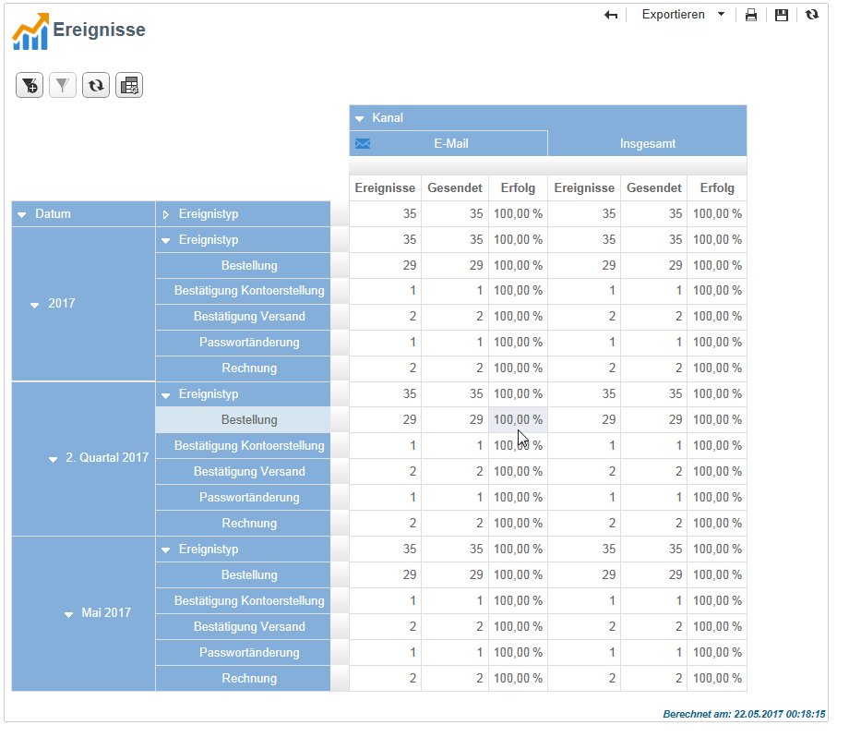
Task: Click the back arrow icon in top toolbar
Action: (x=611, y=15)
